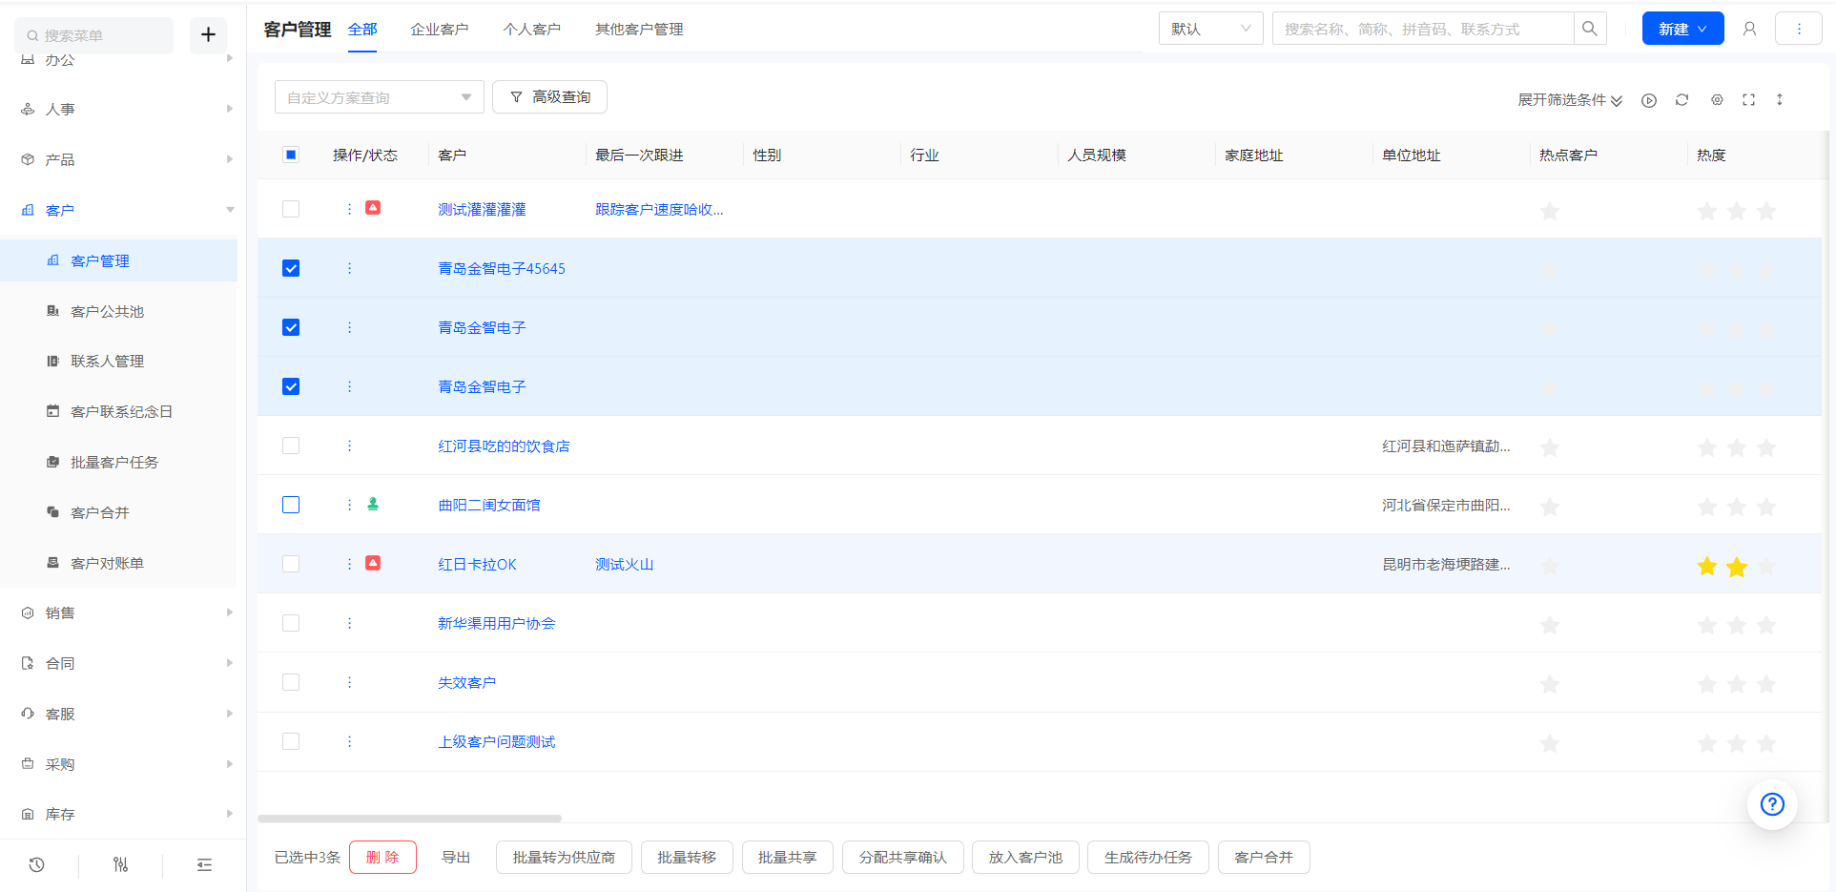Click green person icon on 曲阳二闺女面馆 row
Screen dimensions: 1836x892
[x=373, y=504]
